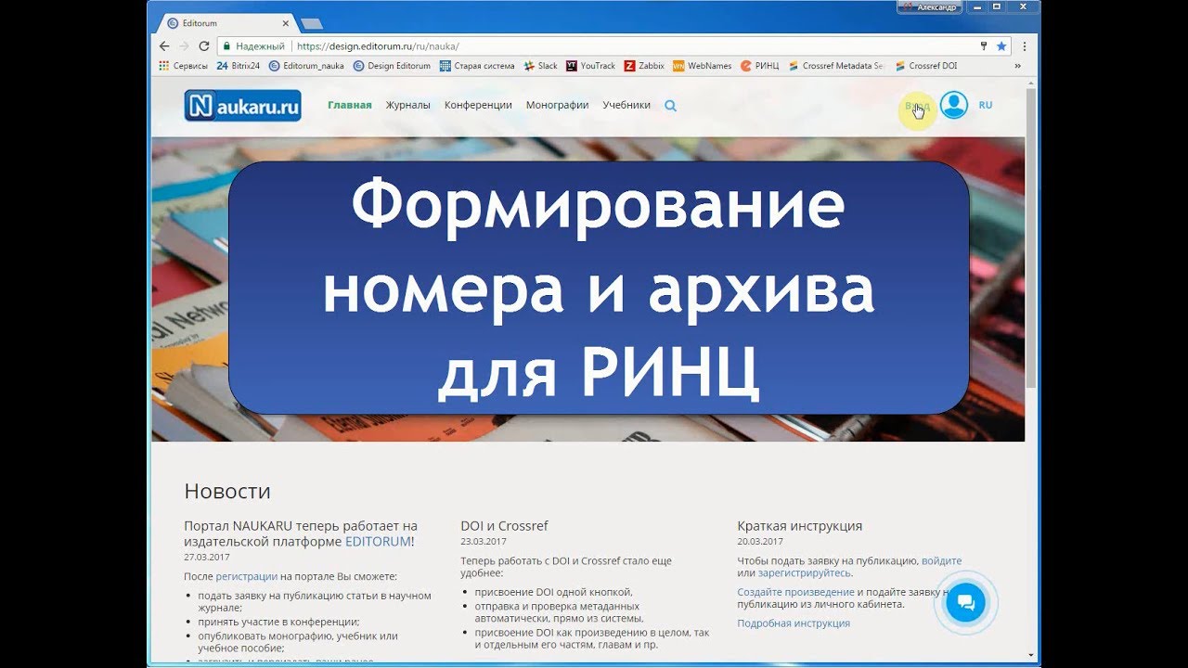Bookmark page using the star icon

pyautogui.click(x=1001, y=45)
